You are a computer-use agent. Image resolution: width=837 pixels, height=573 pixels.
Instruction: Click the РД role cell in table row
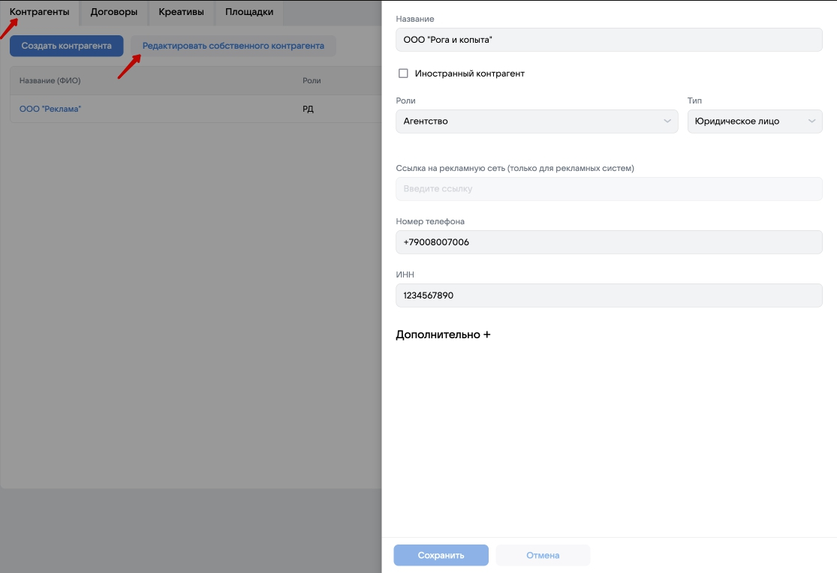click(x=308, y=109)
